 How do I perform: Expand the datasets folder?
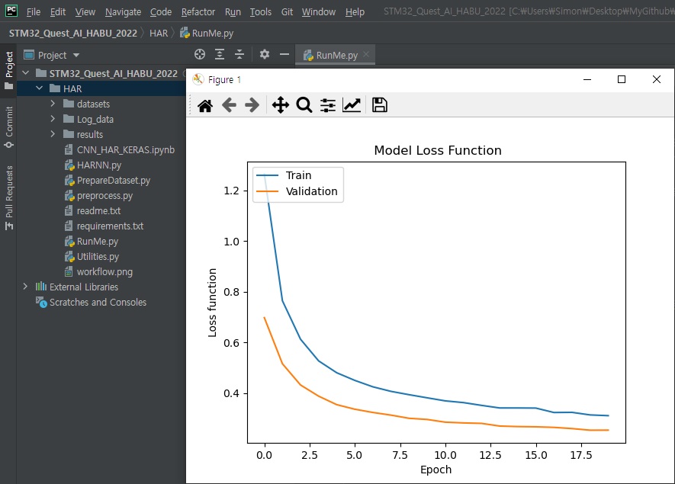click(53, 104)
